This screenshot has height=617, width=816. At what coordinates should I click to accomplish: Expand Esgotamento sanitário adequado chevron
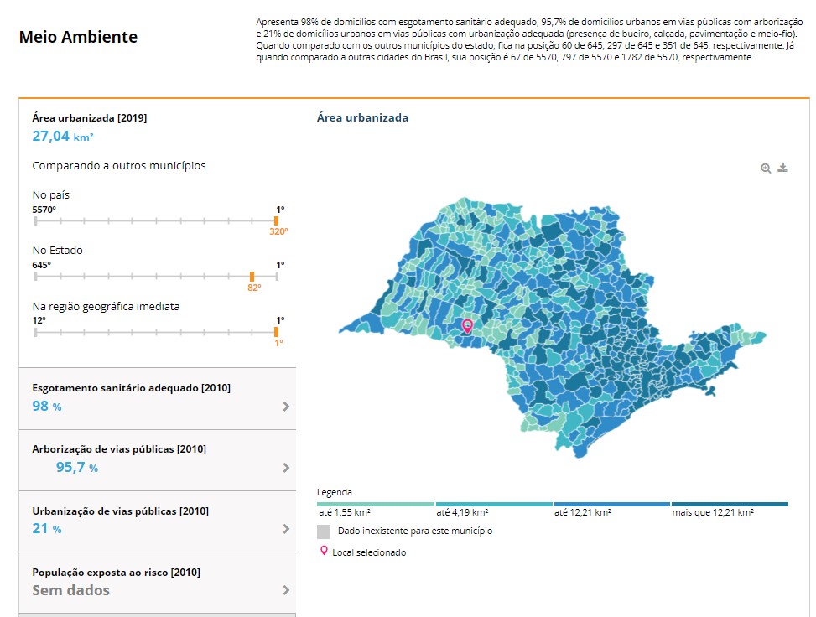pyautogui.click(x=286, y=407)
